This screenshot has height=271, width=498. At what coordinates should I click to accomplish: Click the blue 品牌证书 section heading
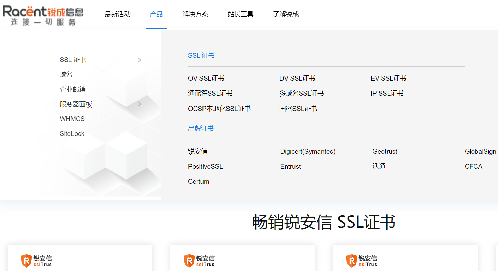(x=201, y=128)
